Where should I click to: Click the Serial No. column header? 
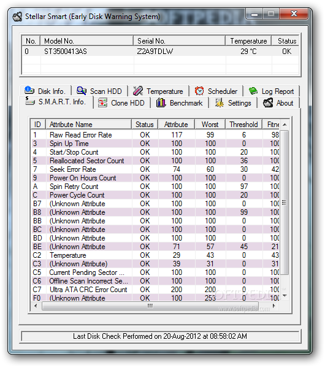[x=180, y=41]
